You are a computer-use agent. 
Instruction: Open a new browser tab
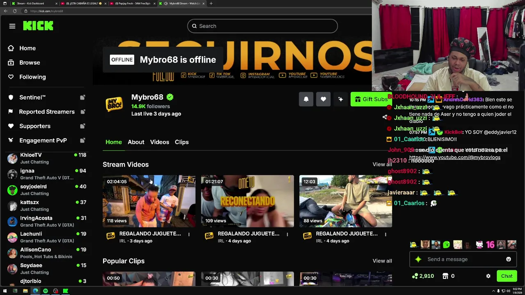(x=211, y=3)
